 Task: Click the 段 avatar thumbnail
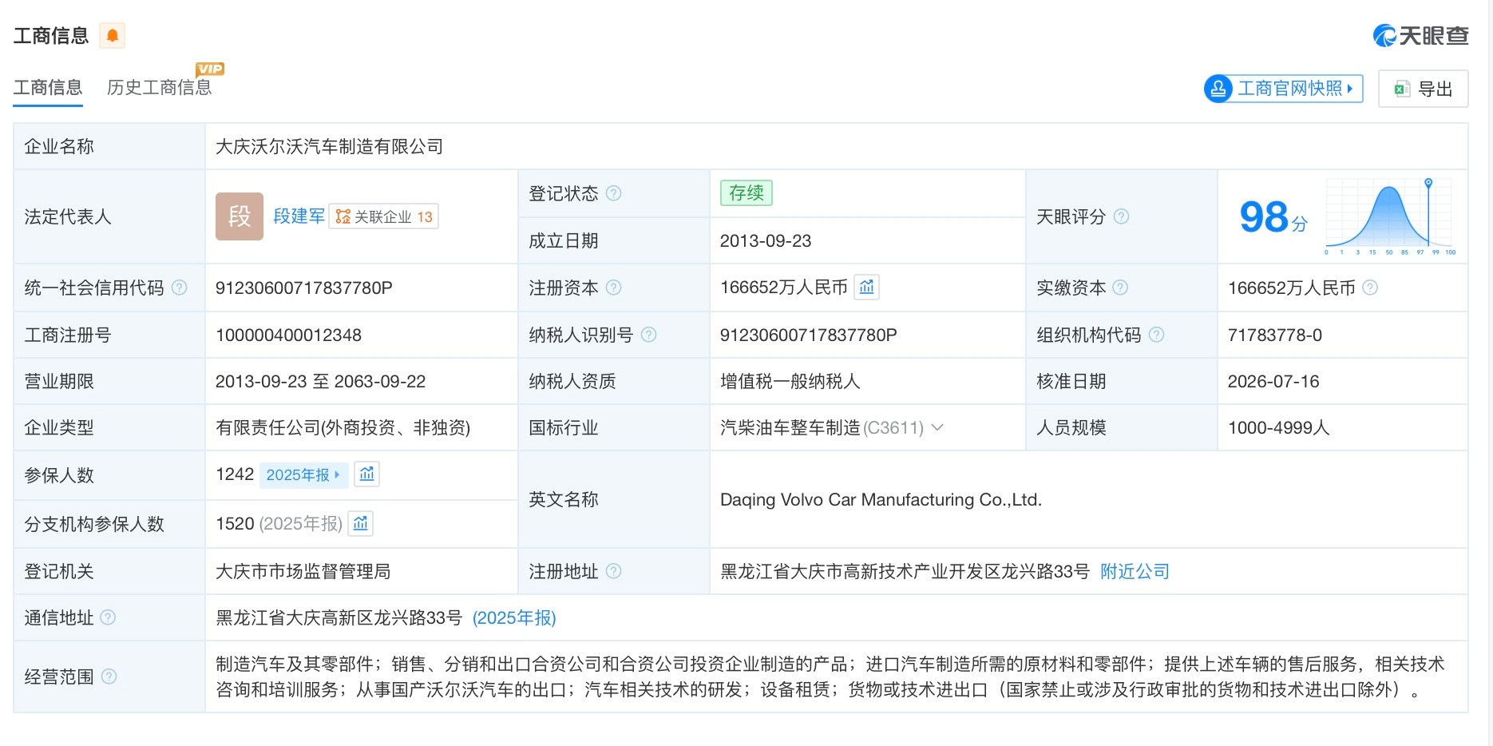coord(240,216)
